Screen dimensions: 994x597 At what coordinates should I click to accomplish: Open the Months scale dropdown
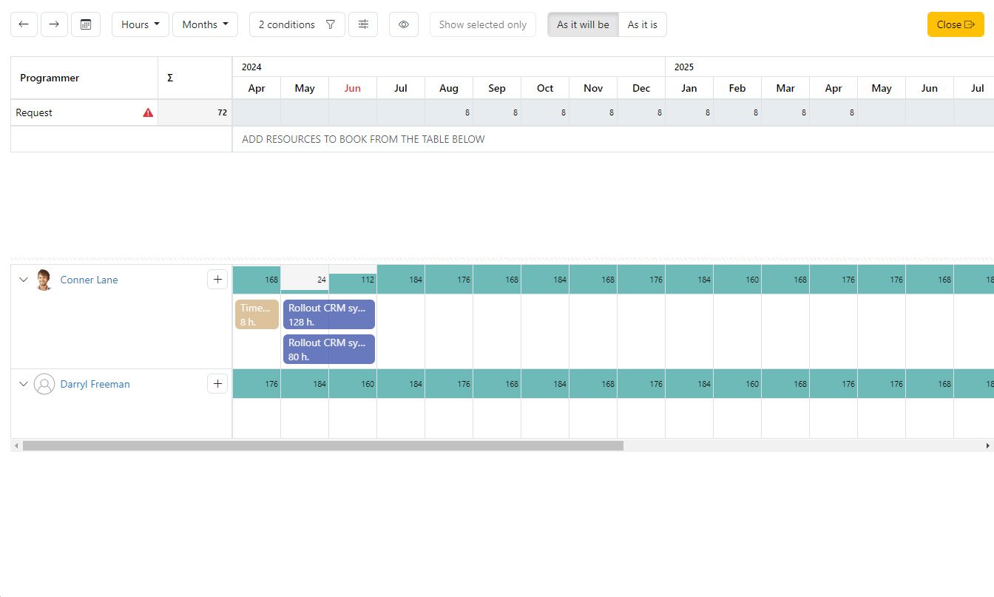[x=205, y=24]
